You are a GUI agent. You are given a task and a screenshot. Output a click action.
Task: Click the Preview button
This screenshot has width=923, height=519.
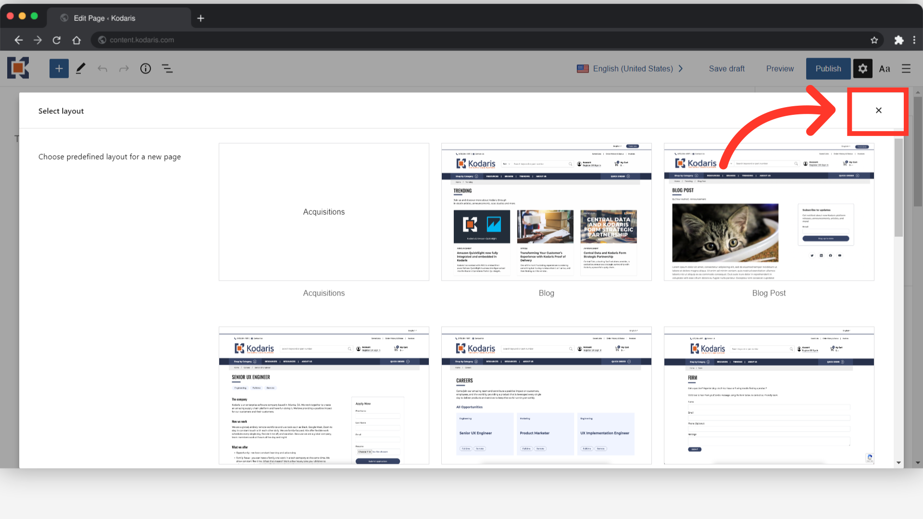[780, 69]
